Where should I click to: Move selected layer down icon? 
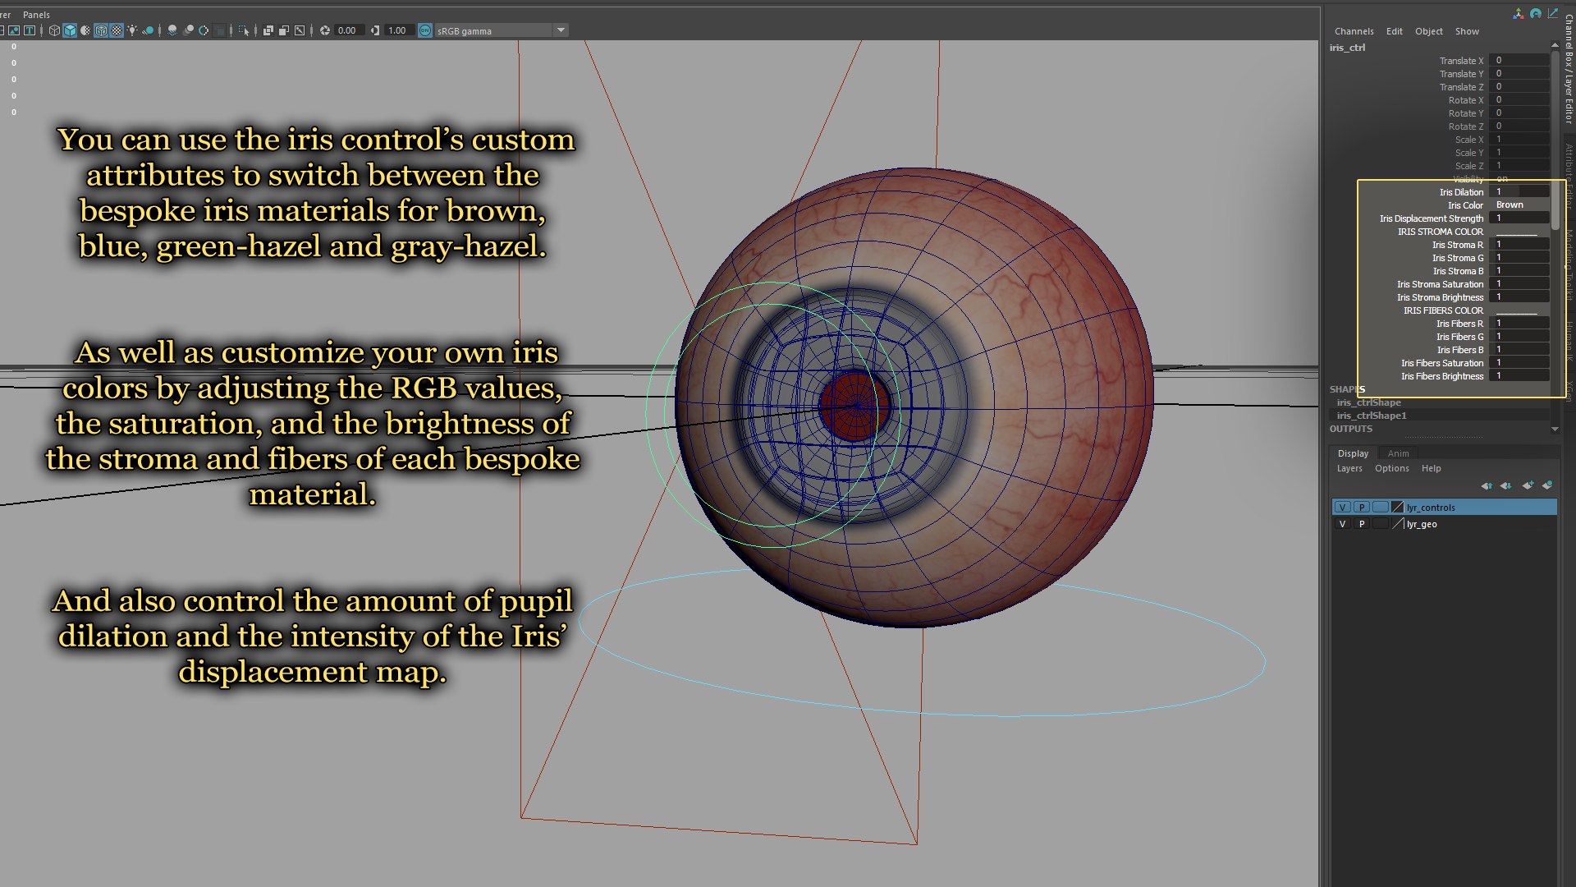pyautogui.click(x=1505, y=485)
